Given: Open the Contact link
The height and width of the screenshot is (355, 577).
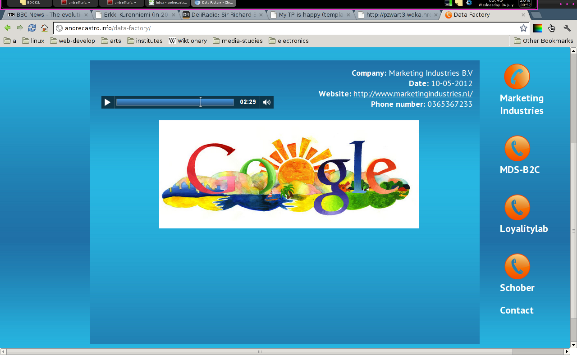Looking at the screenshot, I should tap(517, 310).
